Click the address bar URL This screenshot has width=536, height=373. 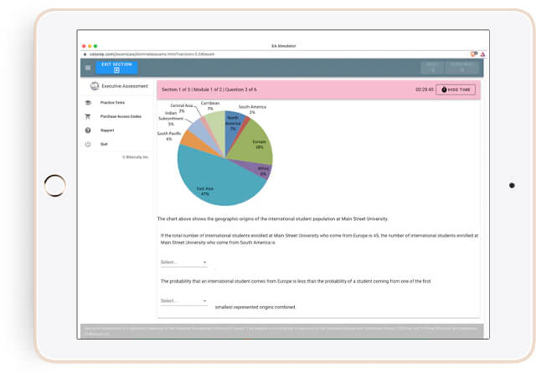(x=152, y=54)
